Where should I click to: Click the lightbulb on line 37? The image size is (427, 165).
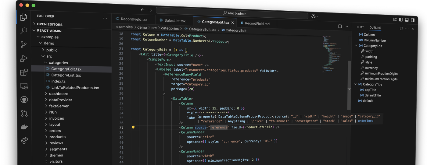coord(133,128)
